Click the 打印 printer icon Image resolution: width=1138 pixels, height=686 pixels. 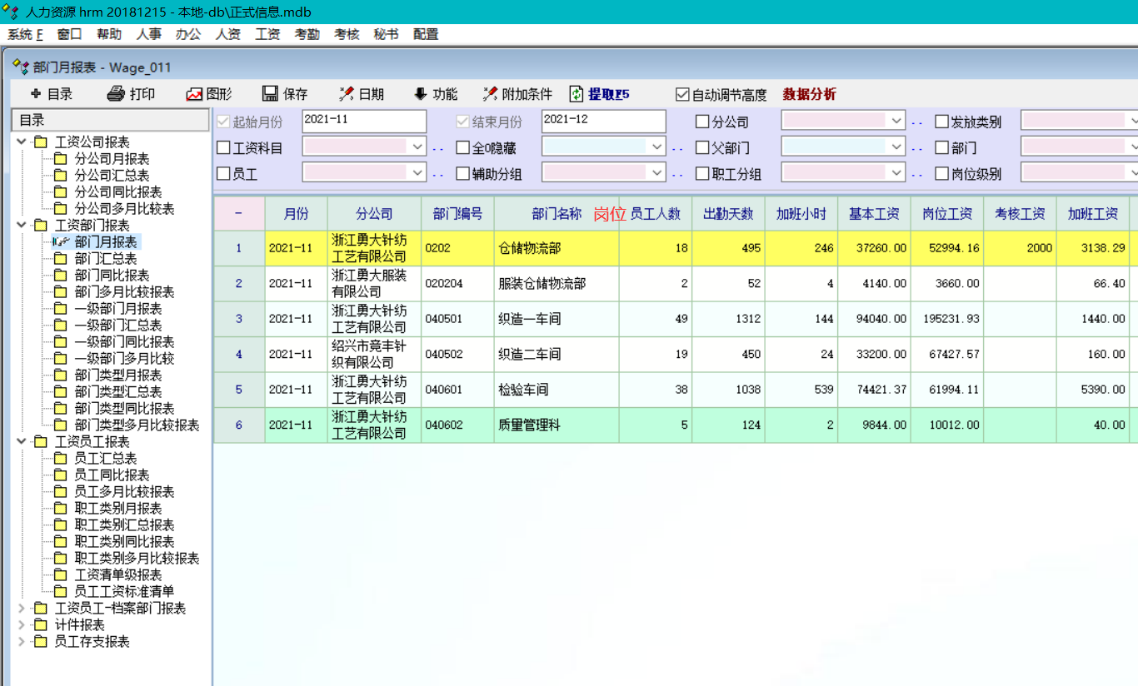tap(116, 94)
